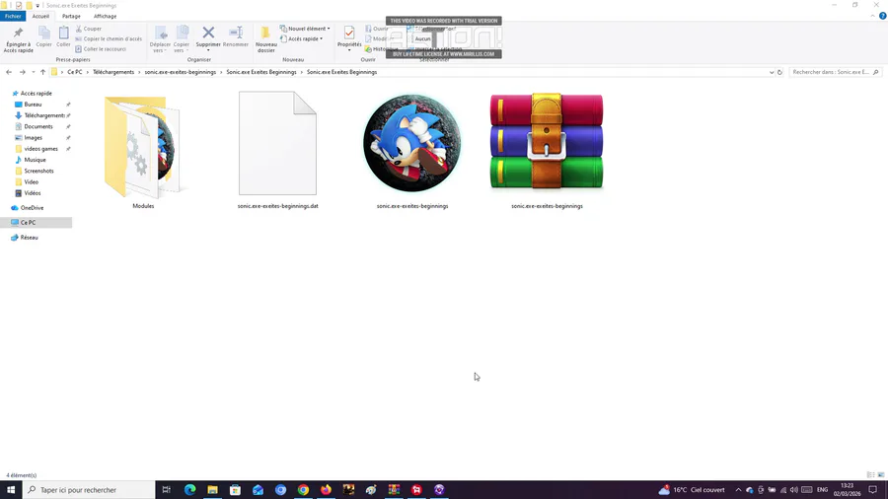Click the taskbar search box
Screen dimensions: 888x499
(89, 490)
